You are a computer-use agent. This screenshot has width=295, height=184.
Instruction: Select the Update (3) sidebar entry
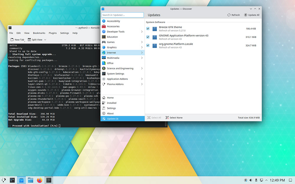(122, 119)
